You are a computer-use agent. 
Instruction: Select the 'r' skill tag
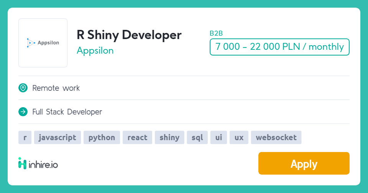(x=25, y=137)
